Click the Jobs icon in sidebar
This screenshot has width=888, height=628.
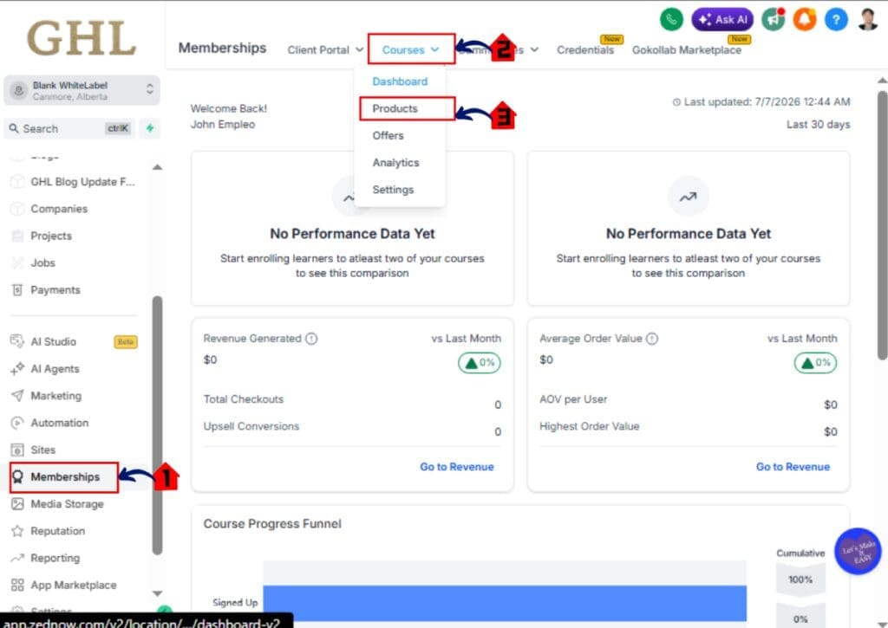point(17,263)
